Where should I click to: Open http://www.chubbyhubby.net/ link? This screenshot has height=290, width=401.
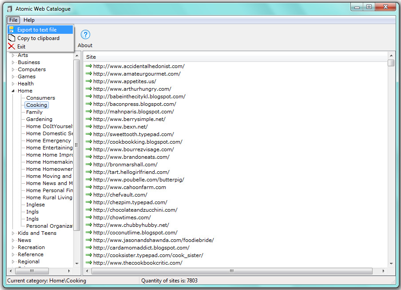[131, 225]
